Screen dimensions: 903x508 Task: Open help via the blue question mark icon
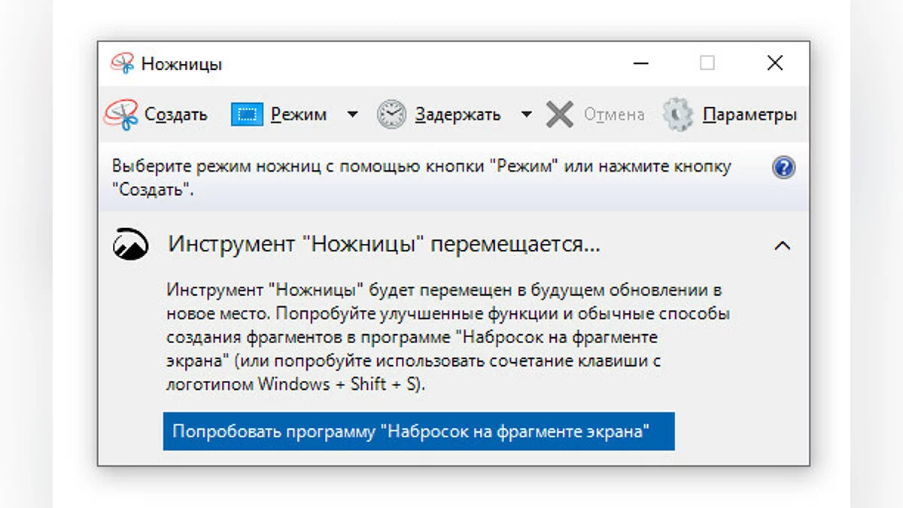783,167
